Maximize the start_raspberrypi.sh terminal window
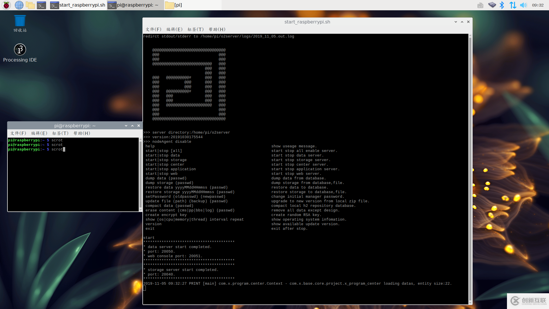The height and width of the screenshot is (309, 549). pos(462,22)
